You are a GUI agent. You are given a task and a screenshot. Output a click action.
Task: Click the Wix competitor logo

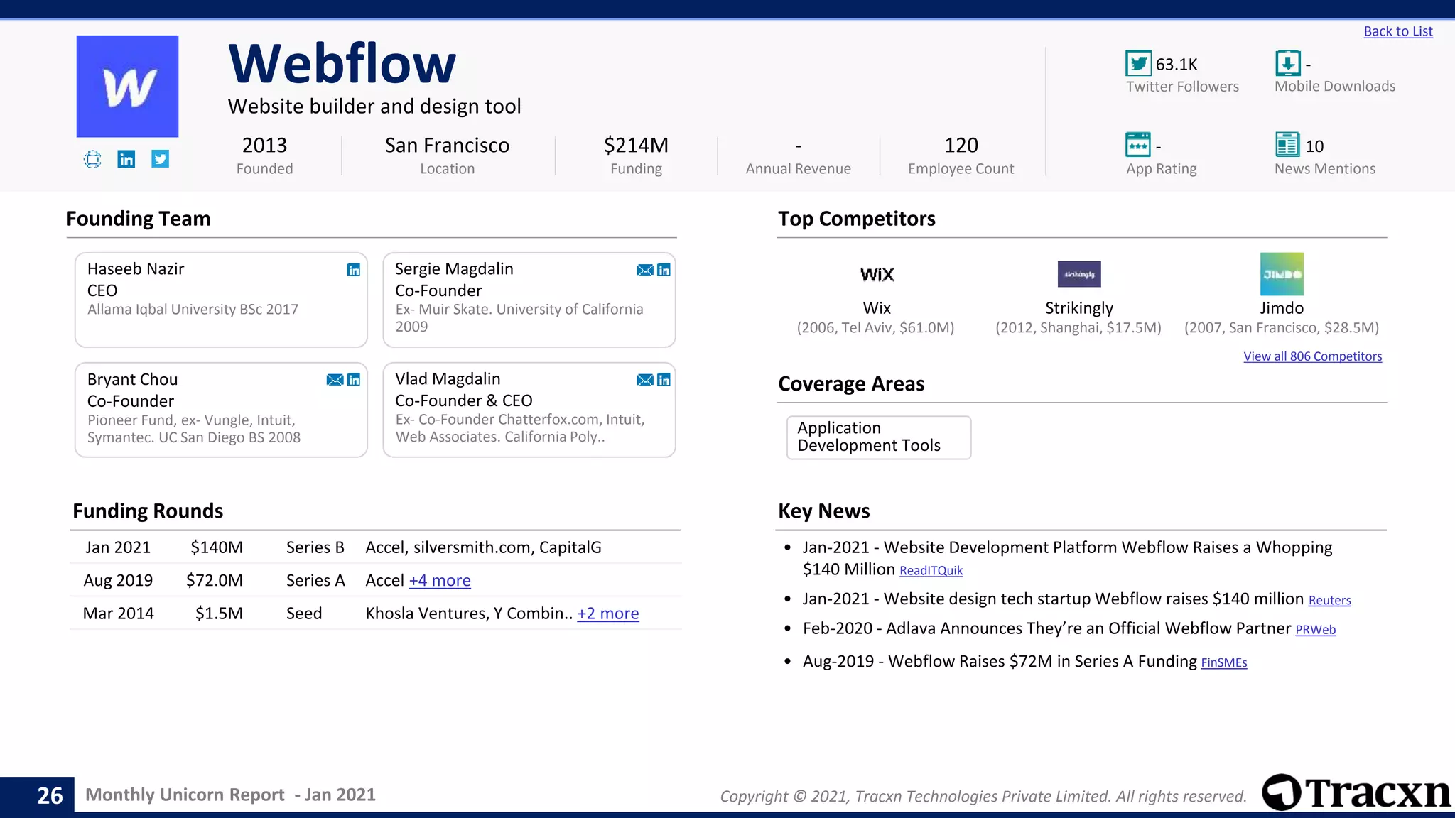877,274
